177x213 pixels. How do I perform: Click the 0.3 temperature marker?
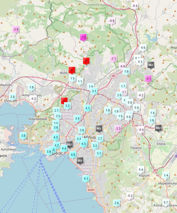140,62
